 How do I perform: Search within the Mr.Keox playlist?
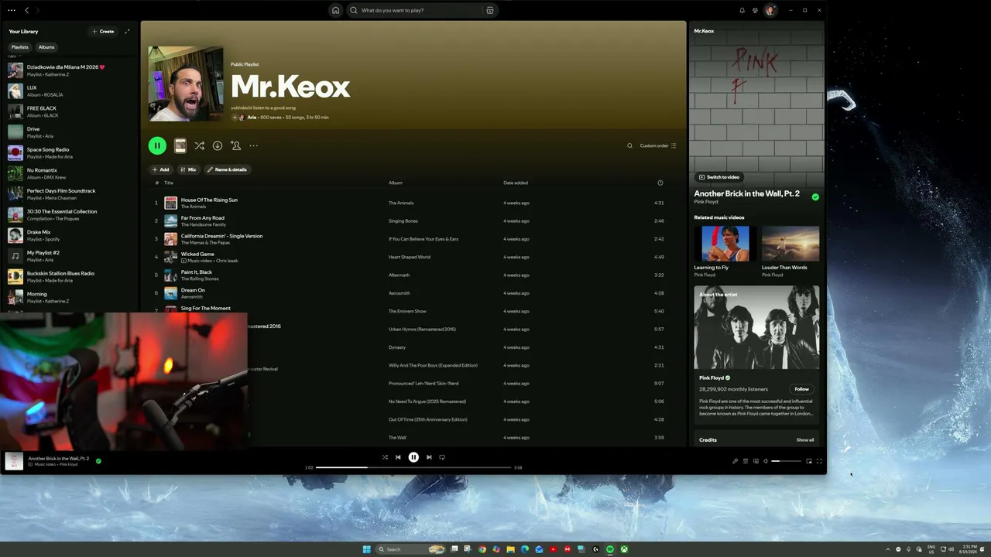pos(629,145)
